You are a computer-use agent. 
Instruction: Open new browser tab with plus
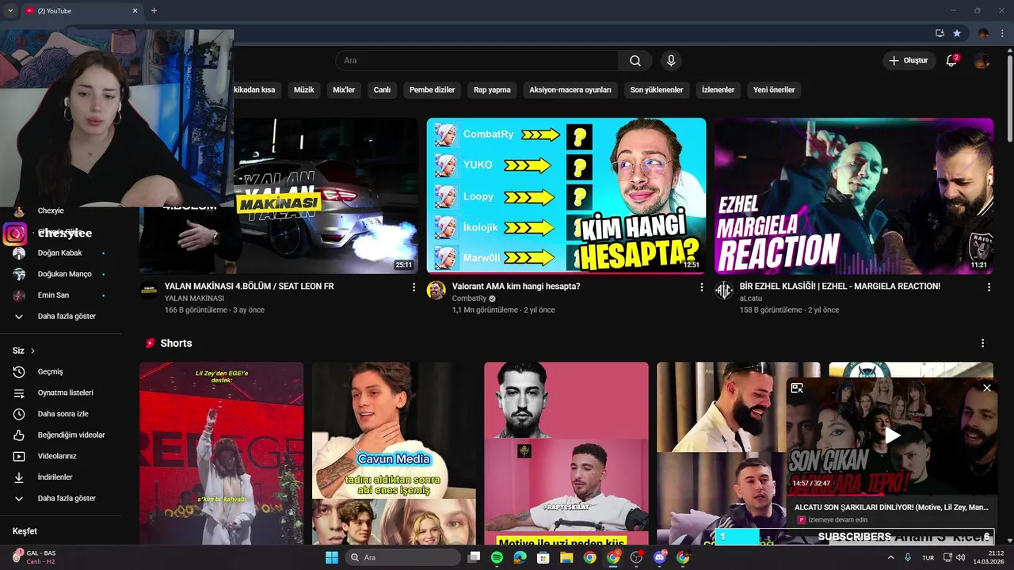(154, 10)
